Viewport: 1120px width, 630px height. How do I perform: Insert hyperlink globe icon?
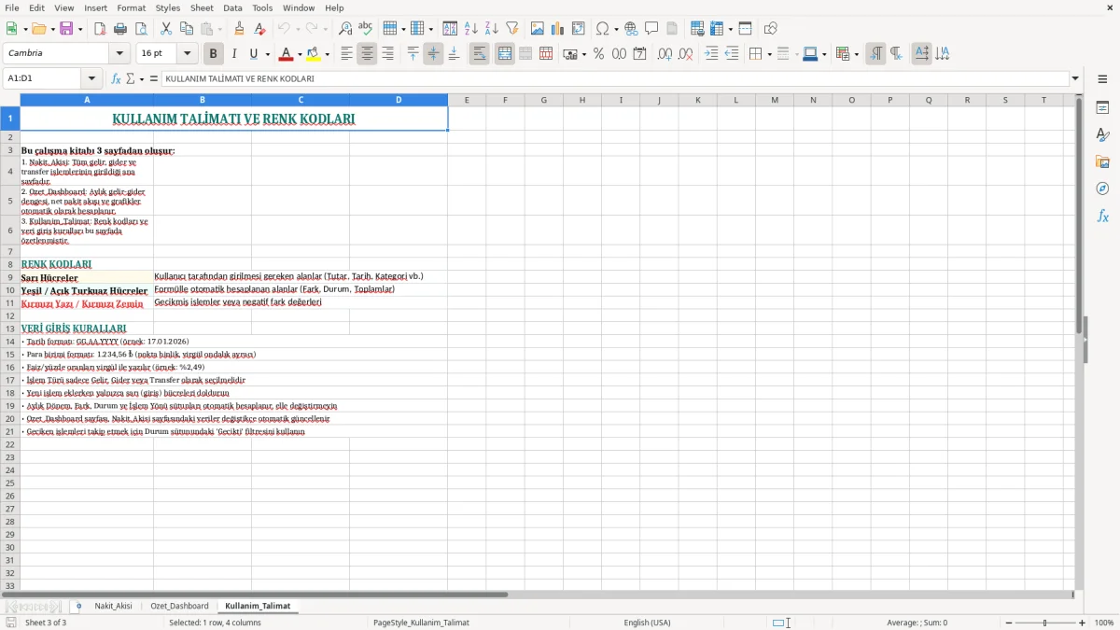pos(631,29)
